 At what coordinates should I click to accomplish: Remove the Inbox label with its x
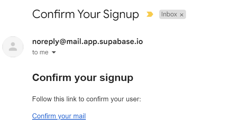[x=182, y=15]
